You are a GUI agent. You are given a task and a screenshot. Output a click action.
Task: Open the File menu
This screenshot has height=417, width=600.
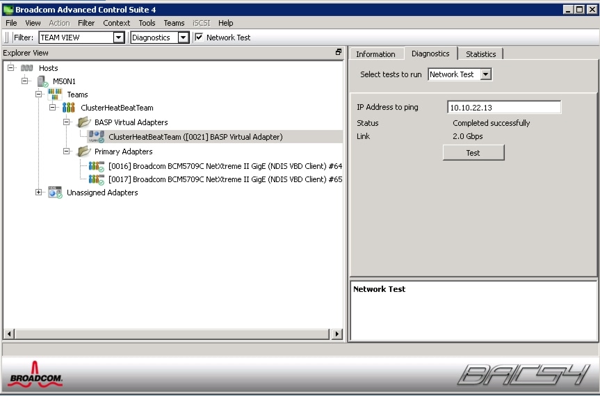pyautogui.click(x=11, y=23)
